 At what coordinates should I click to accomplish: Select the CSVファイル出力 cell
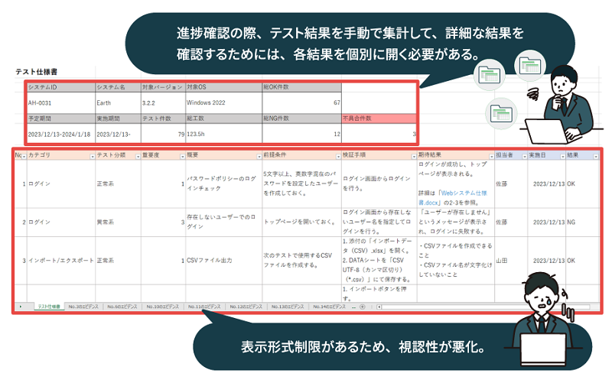[223, 260]
